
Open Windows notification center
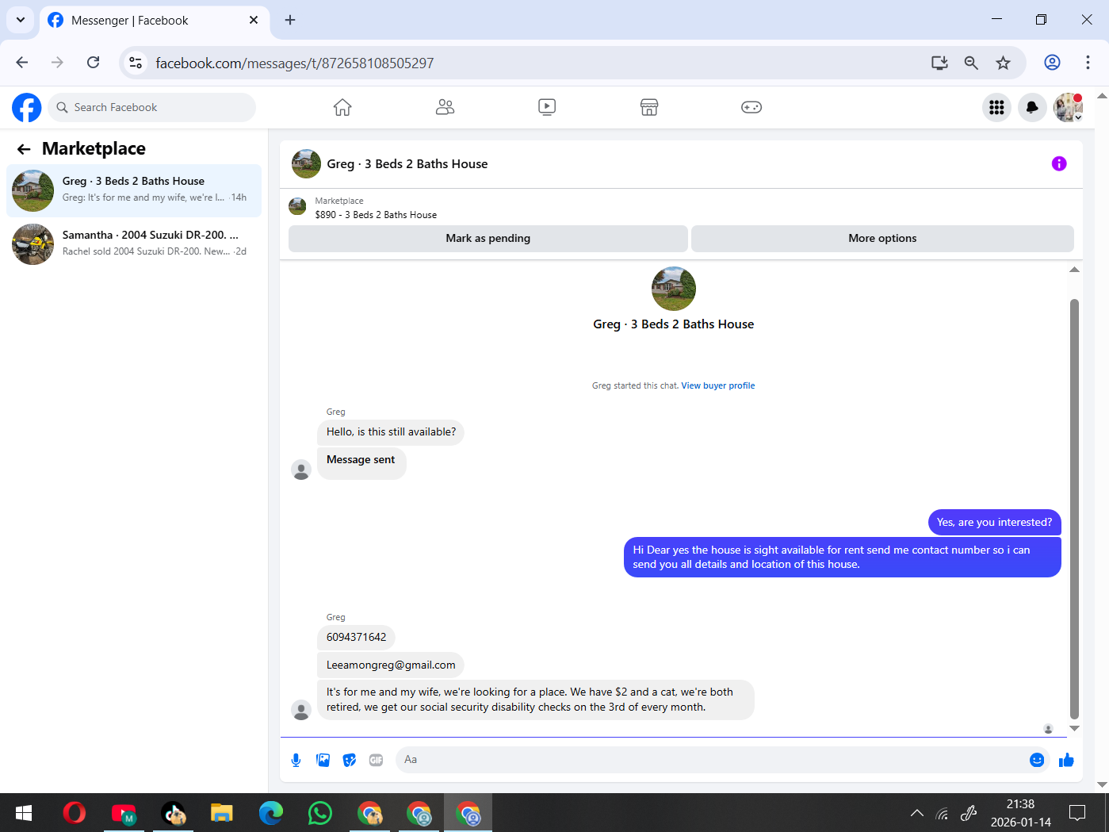tap(1077, 813)
